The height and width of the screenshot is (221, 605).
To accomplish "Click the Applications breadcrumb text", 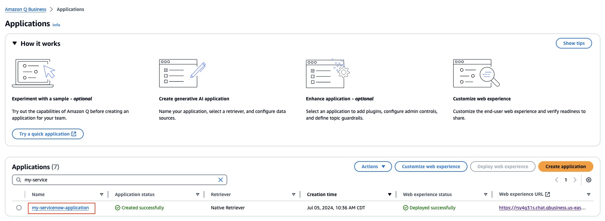I will pos(70,9).
